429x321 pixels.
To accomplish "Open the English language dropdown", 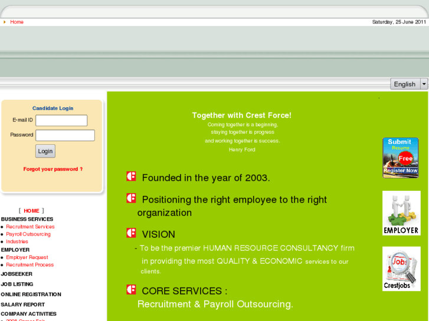I will click(x=409, y=84).
